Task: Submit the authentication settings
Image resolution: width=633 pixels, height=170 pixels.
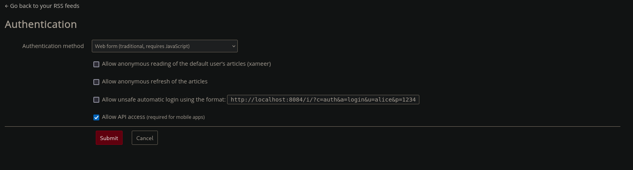Action: (x=109, y=138)
